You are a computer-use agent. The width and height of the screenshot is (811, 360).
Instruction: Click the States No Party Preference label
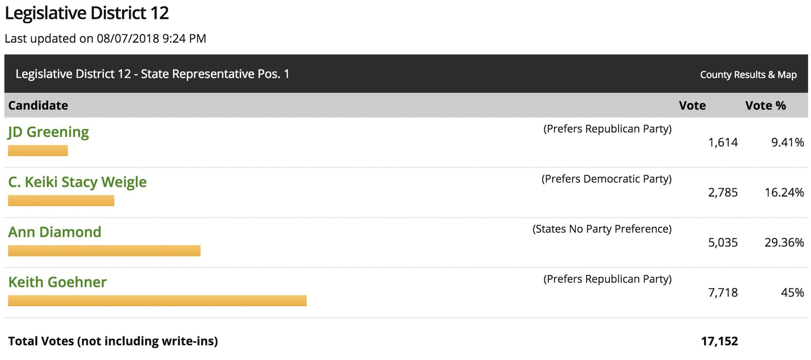coord(602,229)
